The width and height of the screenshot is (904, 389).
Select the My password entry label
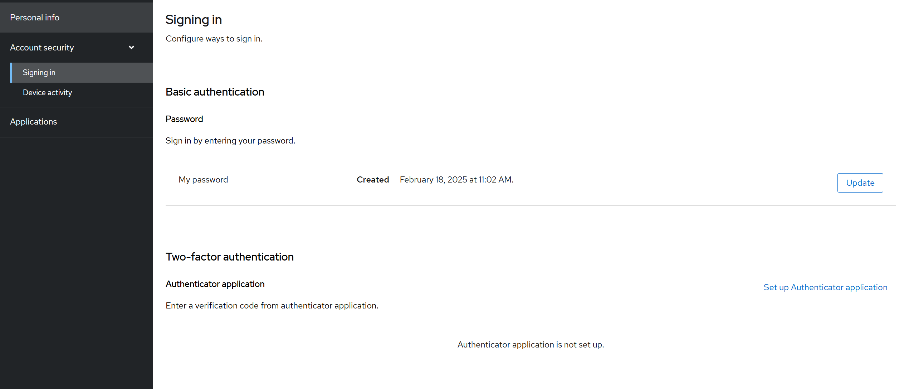203,180
